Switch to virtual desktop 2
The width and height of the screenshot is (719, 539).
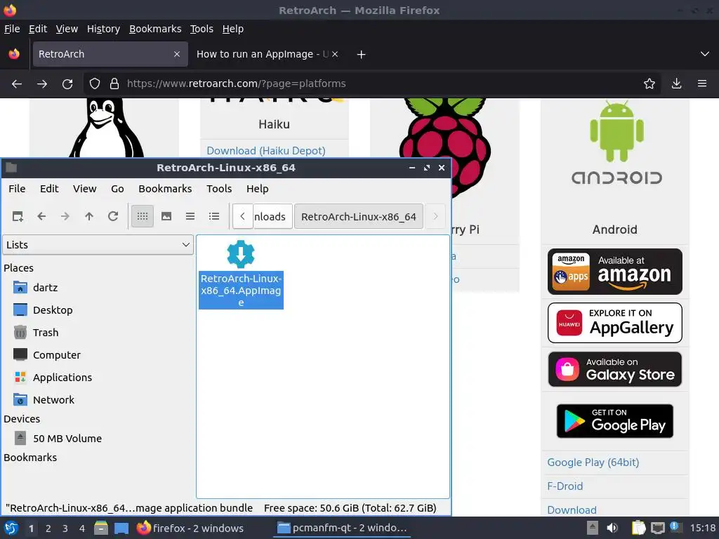point(48,528)
